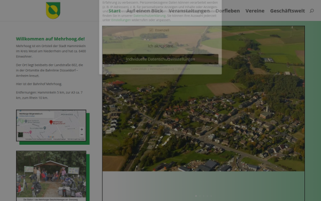Screen dimensions: 321x201
Task: Toggle the Essenziell cookie checkbox
Action: pos(151,30)
